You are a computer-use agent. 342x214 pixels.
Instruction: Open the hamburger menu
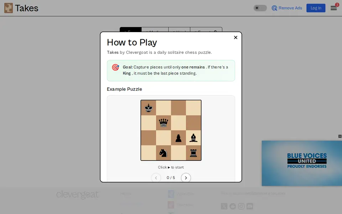(334, 8)
